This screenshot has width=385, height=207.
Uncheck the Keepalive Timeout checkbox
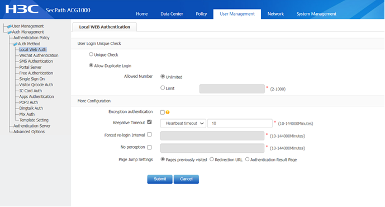click(149, 122)
